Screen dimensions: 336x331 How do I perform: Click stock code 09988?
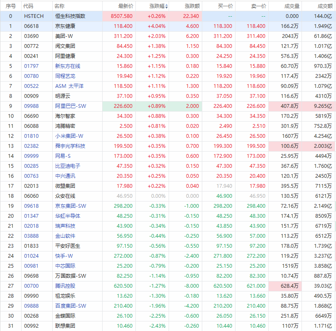pyautogui.click(x=31, y=106)
